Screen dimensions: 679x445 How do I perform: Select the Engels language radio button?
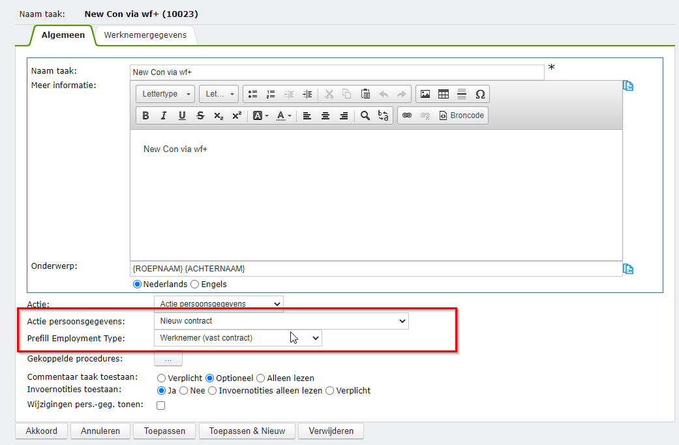[x=194, y=284]
